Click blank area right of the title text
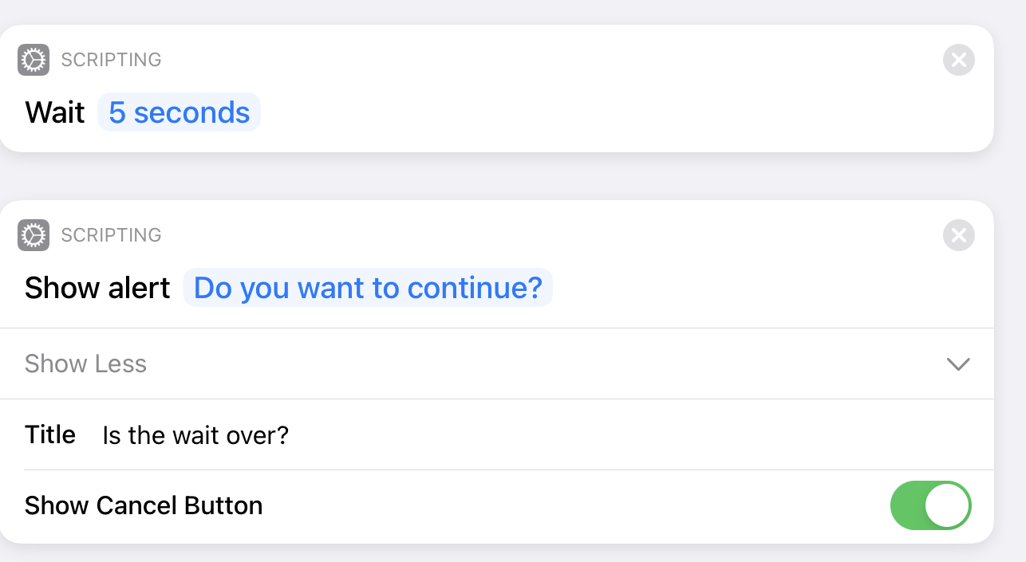The image size is (1026, 562). [x=622, y=435]
